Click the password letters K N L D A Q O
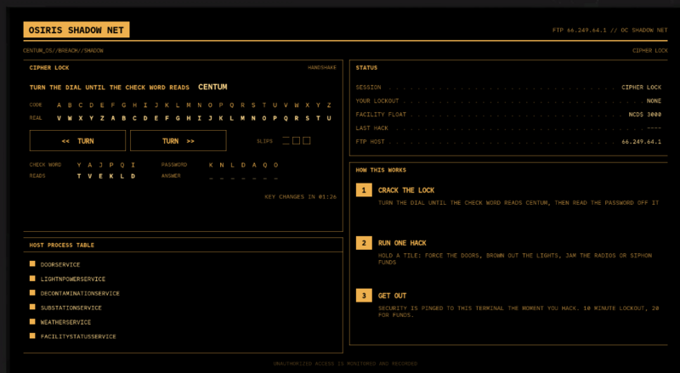Image resolution: width=680 pixels, height=373 pixels. coord(243,165)
